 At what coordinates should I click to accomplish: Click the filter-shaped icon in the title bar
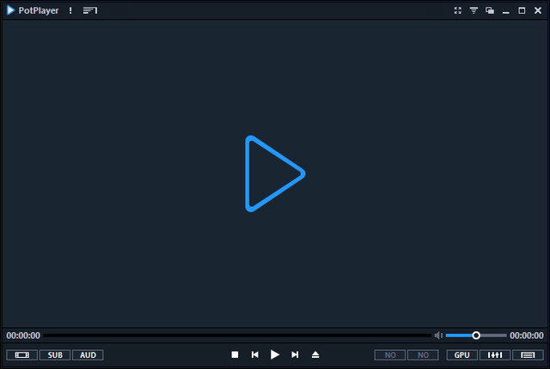[473, 10]
